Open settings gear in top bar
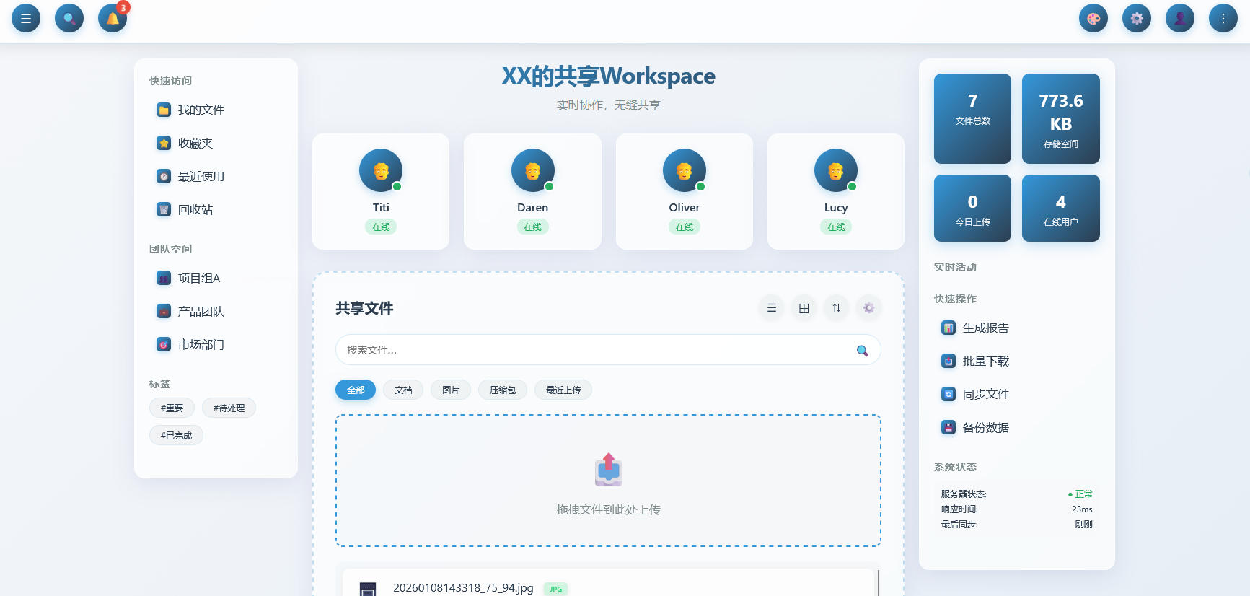The image size is (1250, 596). point(1137,18)
